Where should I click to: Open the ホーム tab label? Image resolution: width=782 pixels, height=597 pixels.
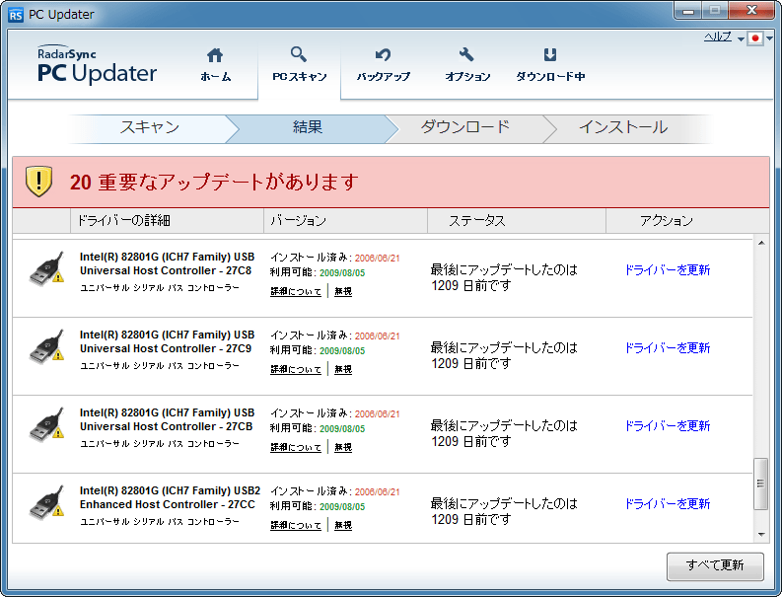(x=215, y=77)
